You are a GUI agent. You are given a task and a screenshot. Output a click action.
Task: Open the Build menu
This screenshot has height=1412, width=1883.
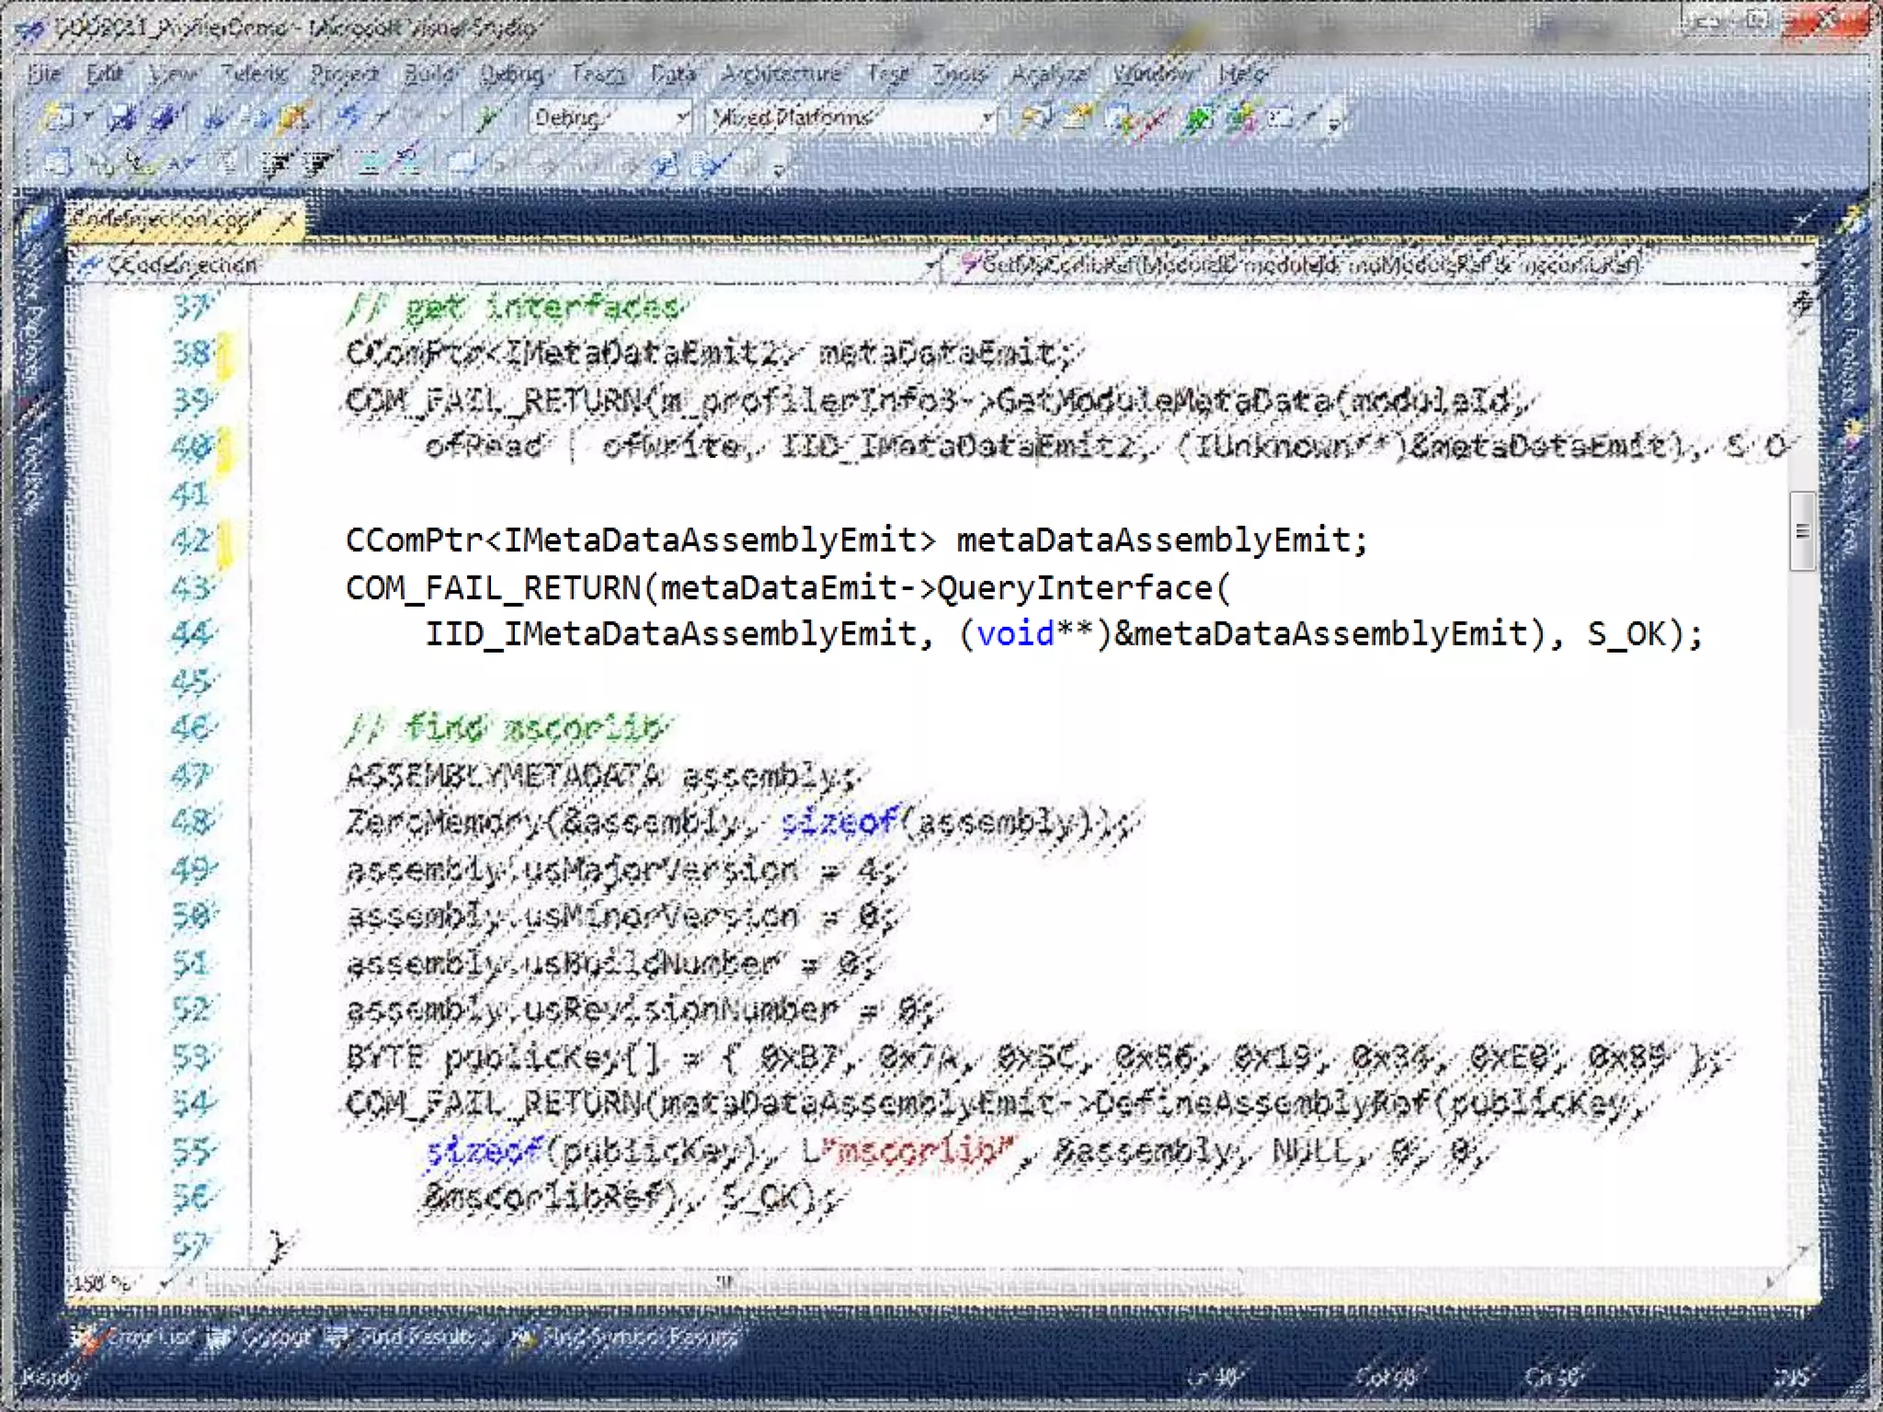[429, 74]
